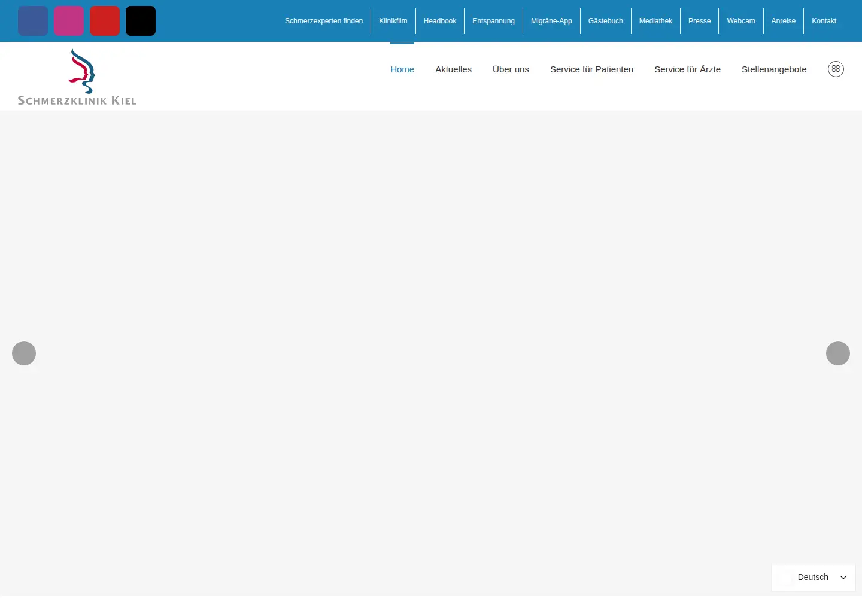Open the circled grid menu icon
862x598 pixels.
click(836, 69)
